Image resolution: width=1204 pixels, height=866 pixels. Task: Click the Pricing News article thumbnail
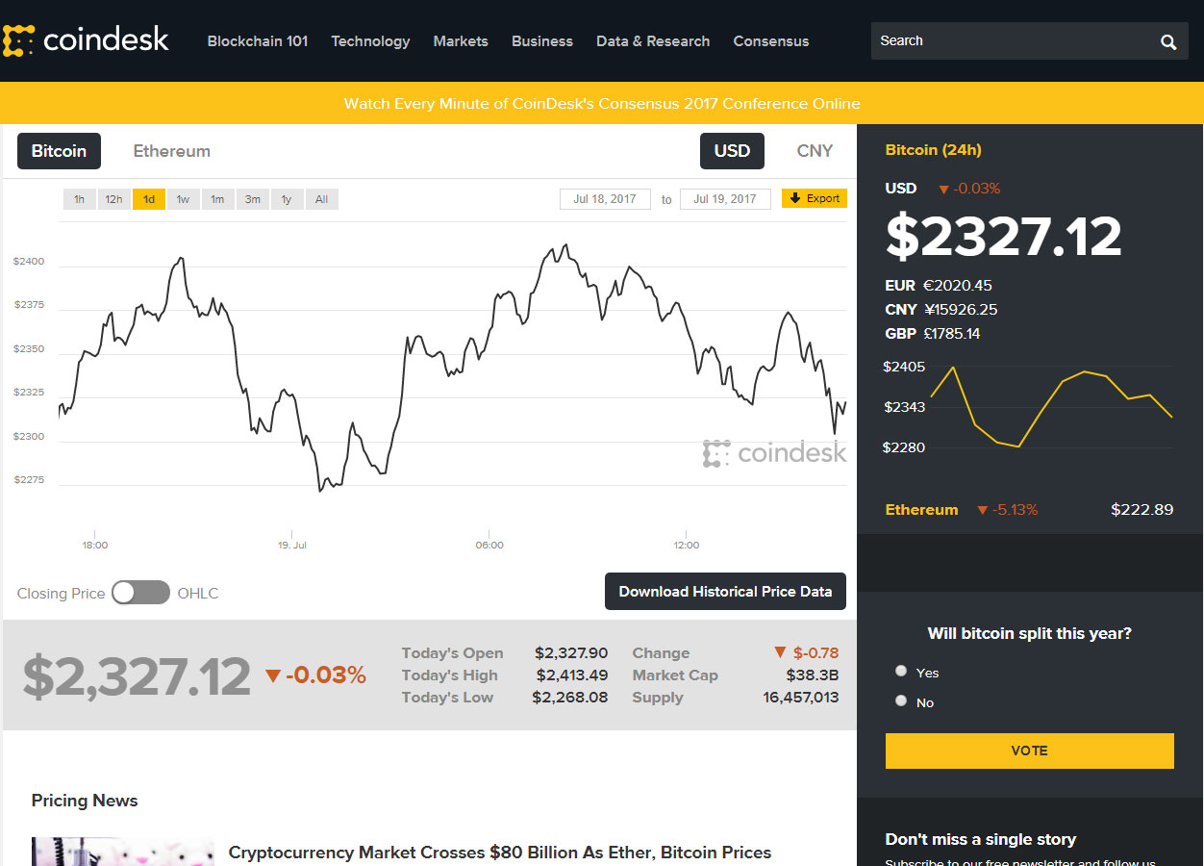point(122,852)
